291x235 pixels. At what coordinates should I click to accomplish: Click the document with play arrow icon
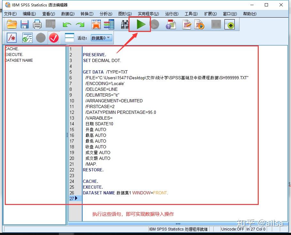tap(199, 24)
